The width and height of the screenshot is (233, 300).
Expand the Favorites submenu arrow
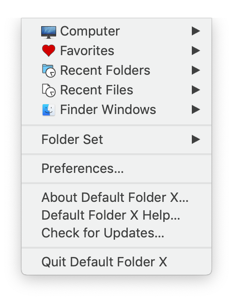coord(196,50)
